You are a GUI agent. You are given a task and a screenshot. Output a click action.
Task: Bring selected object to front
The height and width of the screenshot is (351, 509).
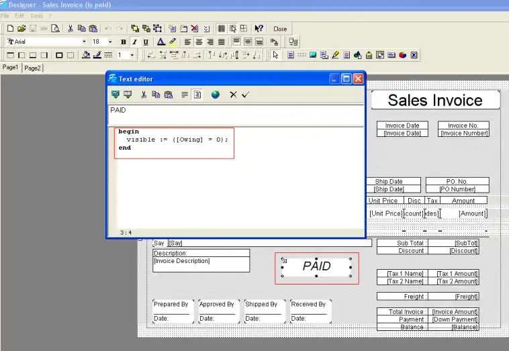[135, 29]
